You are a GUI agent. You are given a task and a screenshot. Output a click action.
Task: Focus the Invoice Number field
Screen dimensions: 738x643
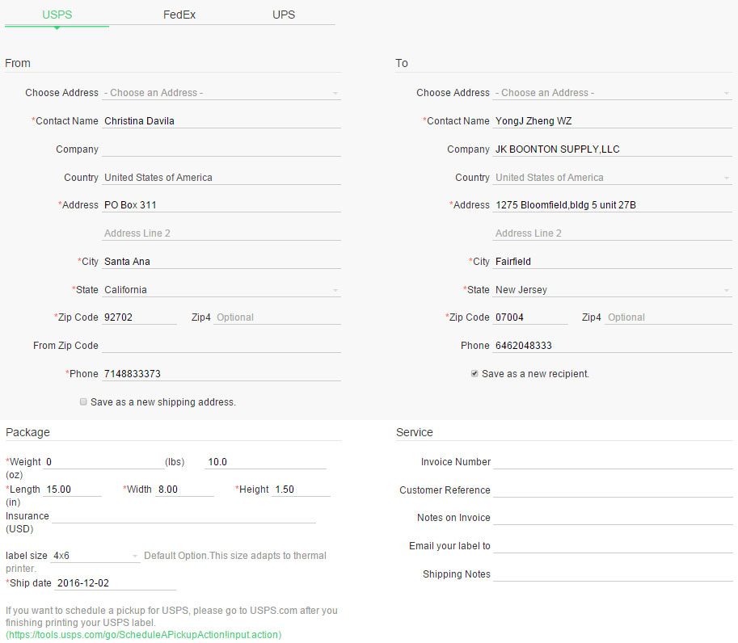[x=612, y=462]
